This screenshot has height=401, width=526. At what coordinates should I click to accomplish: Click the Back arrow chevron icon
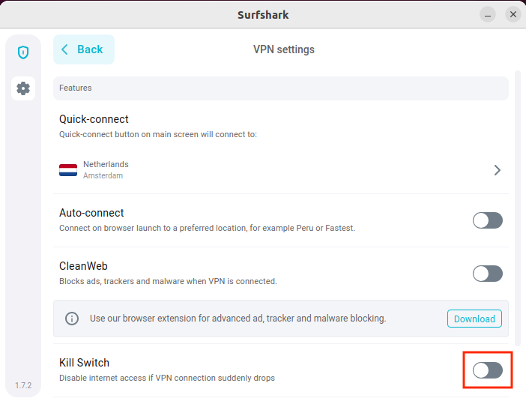[x=65, y=49]
